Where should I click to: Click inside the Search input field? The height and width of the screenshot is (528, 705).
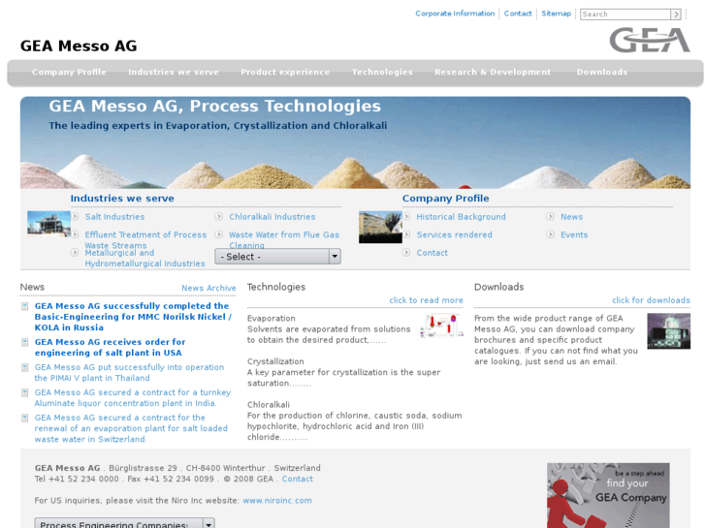pos(625,15)
